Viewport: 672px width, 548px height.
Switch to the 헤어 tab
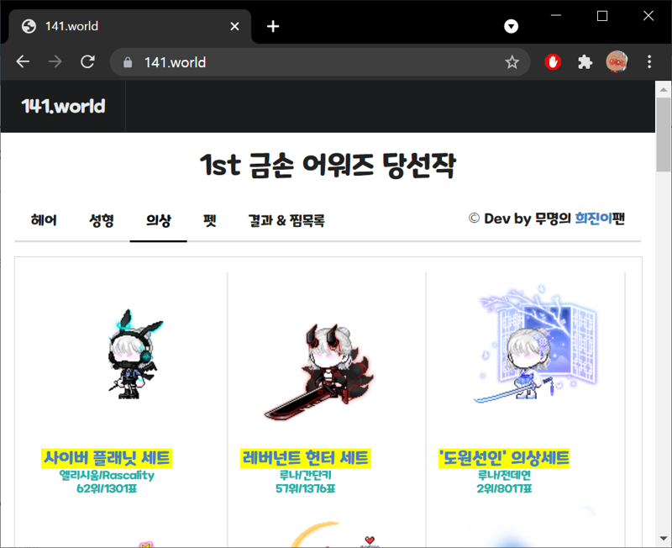click(x=44, y=220)
